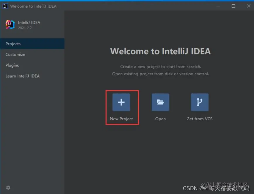
Task: Switch to the Customize tab
Action: tap(32, 55)
